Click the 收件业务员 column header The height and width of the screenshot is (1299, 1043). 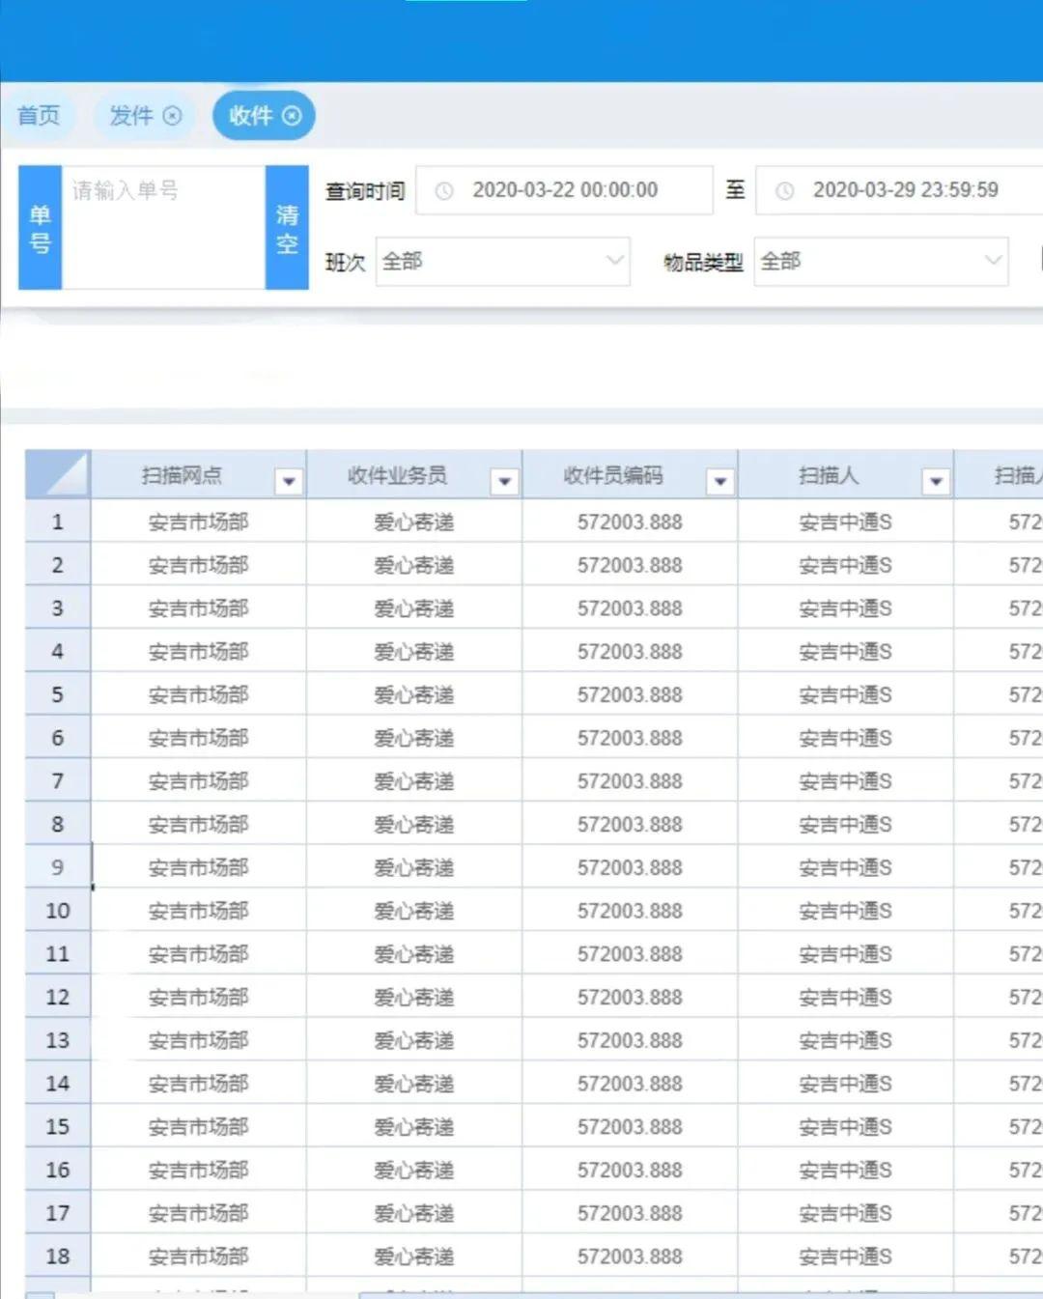point(414,474)
